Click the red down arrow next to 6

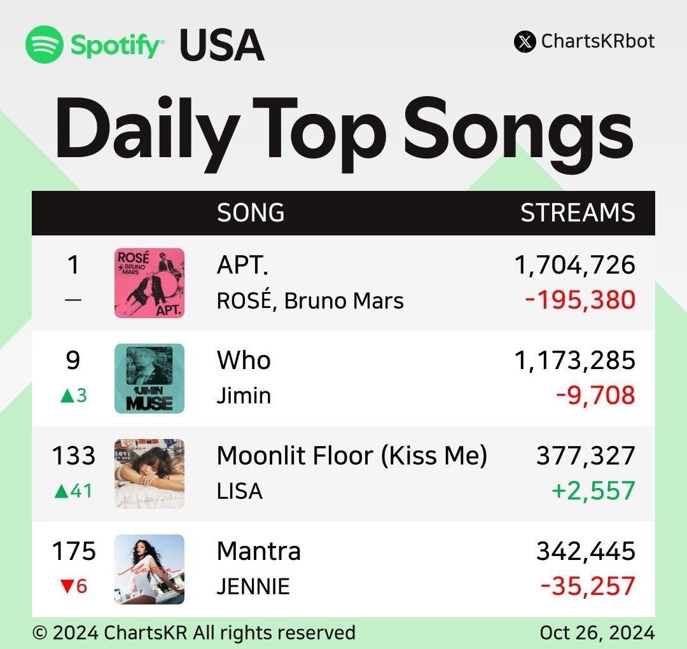(x=67, y=587)
